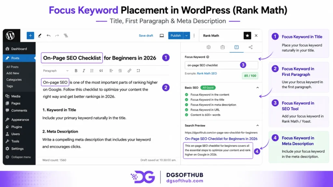Open the three-dot options menu
Image resolution: width=333 pixels, height=187 pixels.
click(194, 36)
